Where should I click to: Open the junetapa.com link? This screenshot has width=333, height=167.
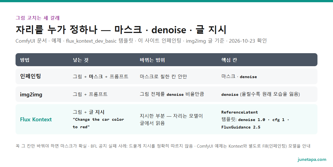point(312,159)
